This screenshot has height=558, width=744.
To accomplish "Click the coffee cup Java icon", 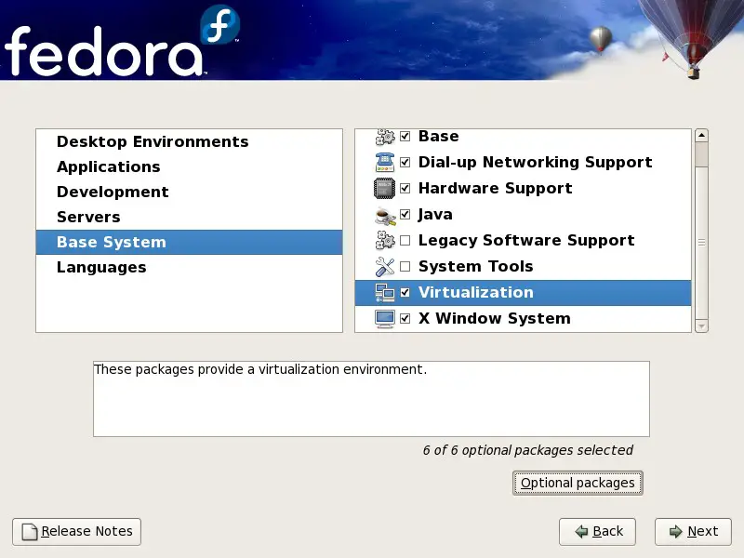I will point(385,216).
